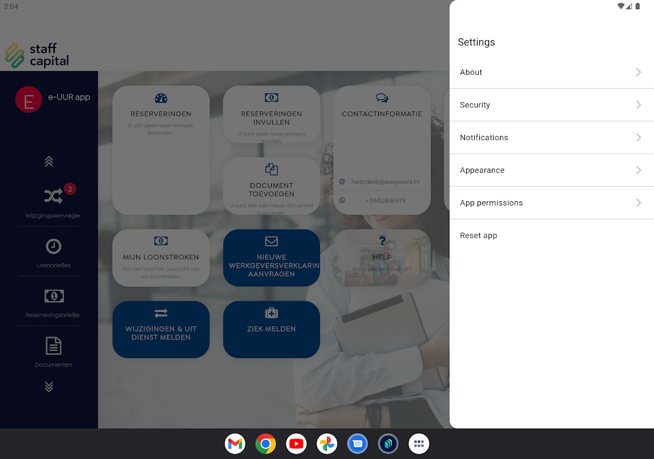Expand the About row chevron
654x459 pixels.
click(638, 72)
